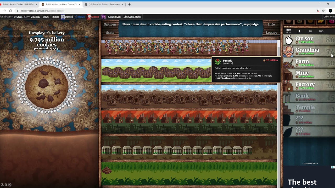This screenshot has width=335, height=188.
Task: Click the "per second : 132,832" text
Action: click(47, 49)
